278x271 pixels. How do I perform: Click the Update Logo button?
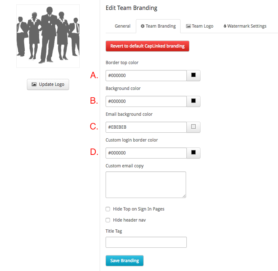tap(48, 84)
